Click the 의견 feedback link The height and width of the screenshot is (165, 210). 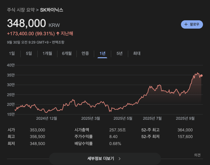point(197,155)
